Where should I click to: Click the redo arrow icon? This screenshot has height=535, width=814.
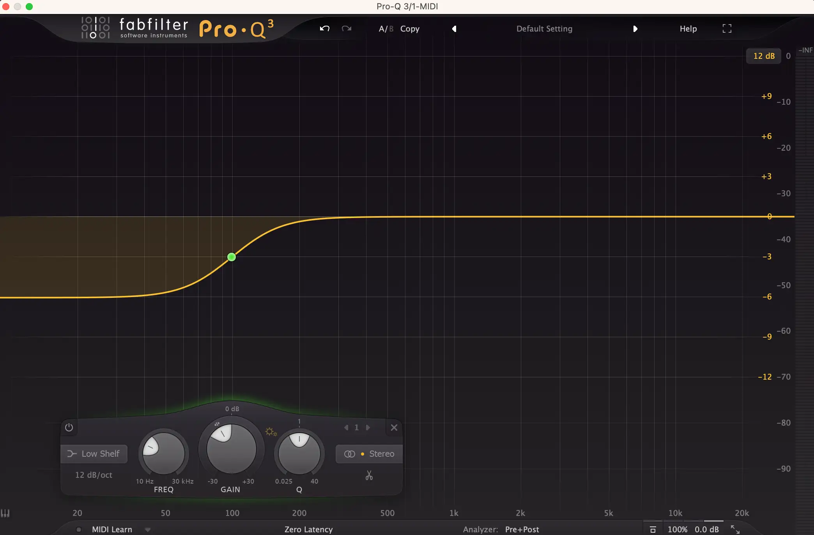[346, 28]
